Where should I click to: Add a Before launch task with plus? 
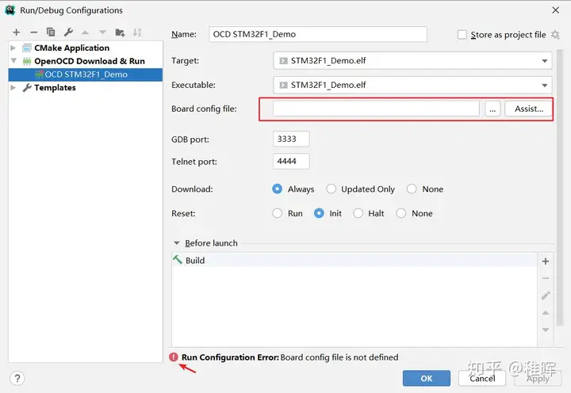[546, 261]
